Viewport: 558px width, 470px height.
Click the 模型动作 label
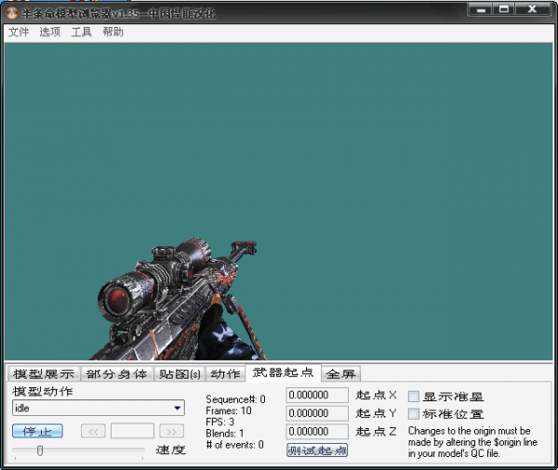point(43,391)
